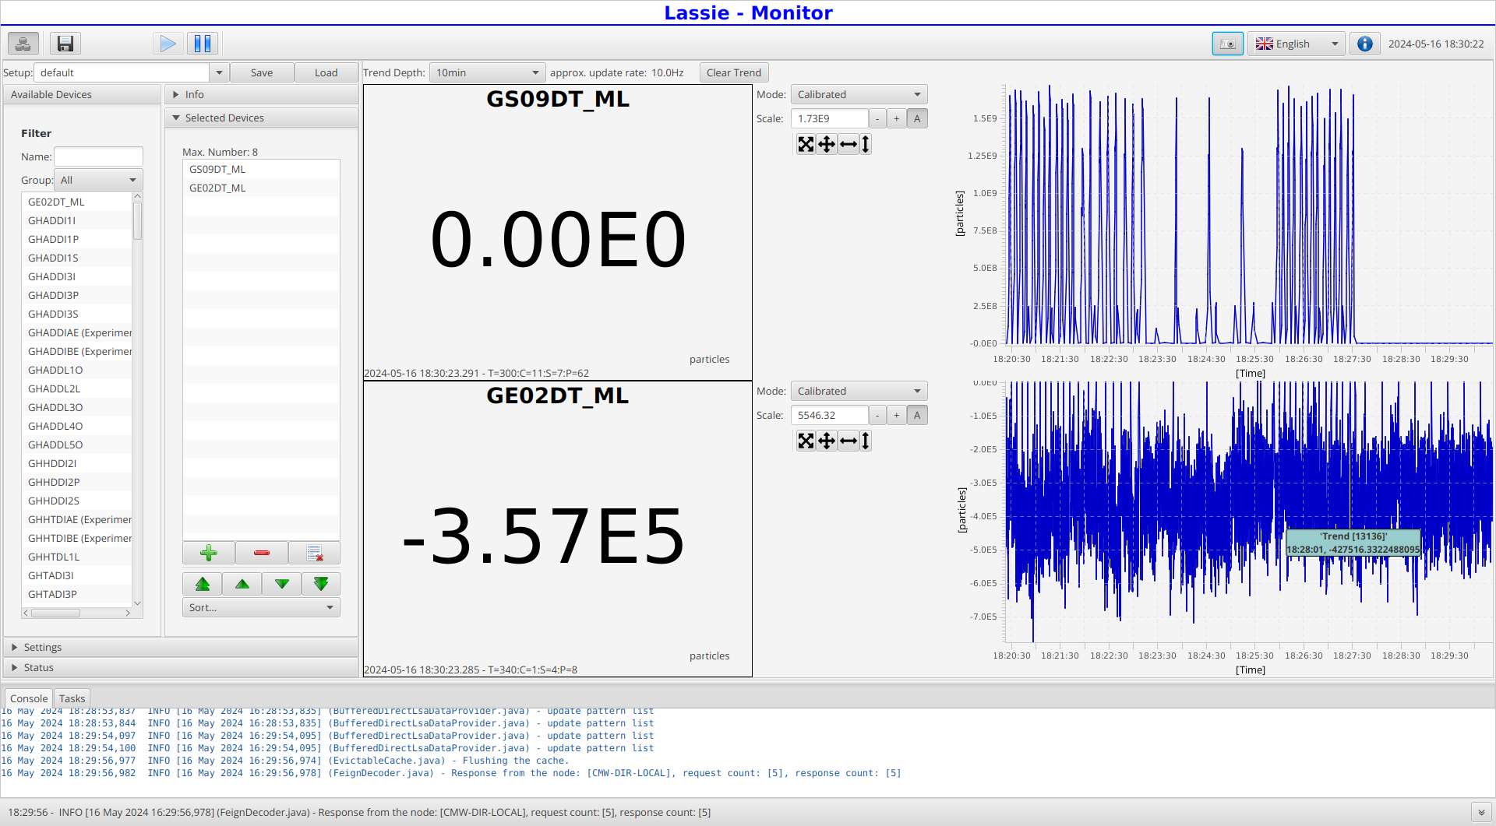Open the English language dropdown

(x=1297, y=44)
